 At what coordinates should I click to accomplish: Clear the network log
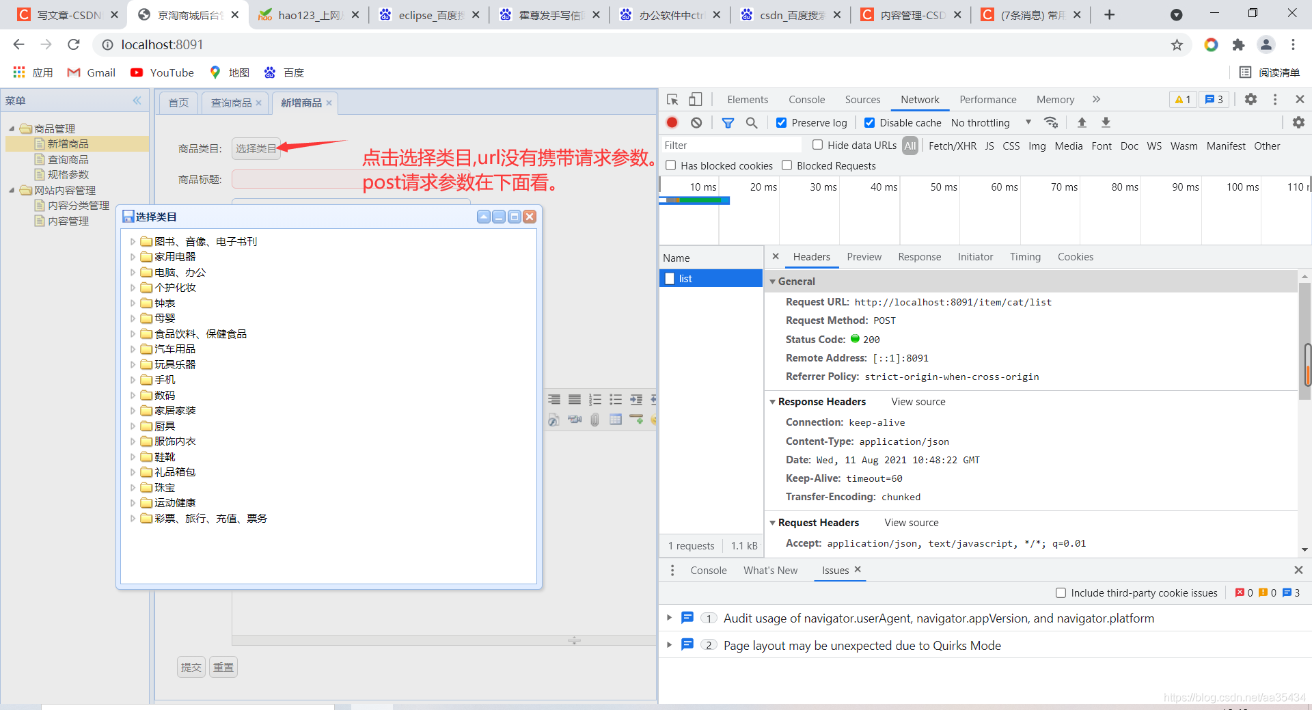click(x=696, y=122)
